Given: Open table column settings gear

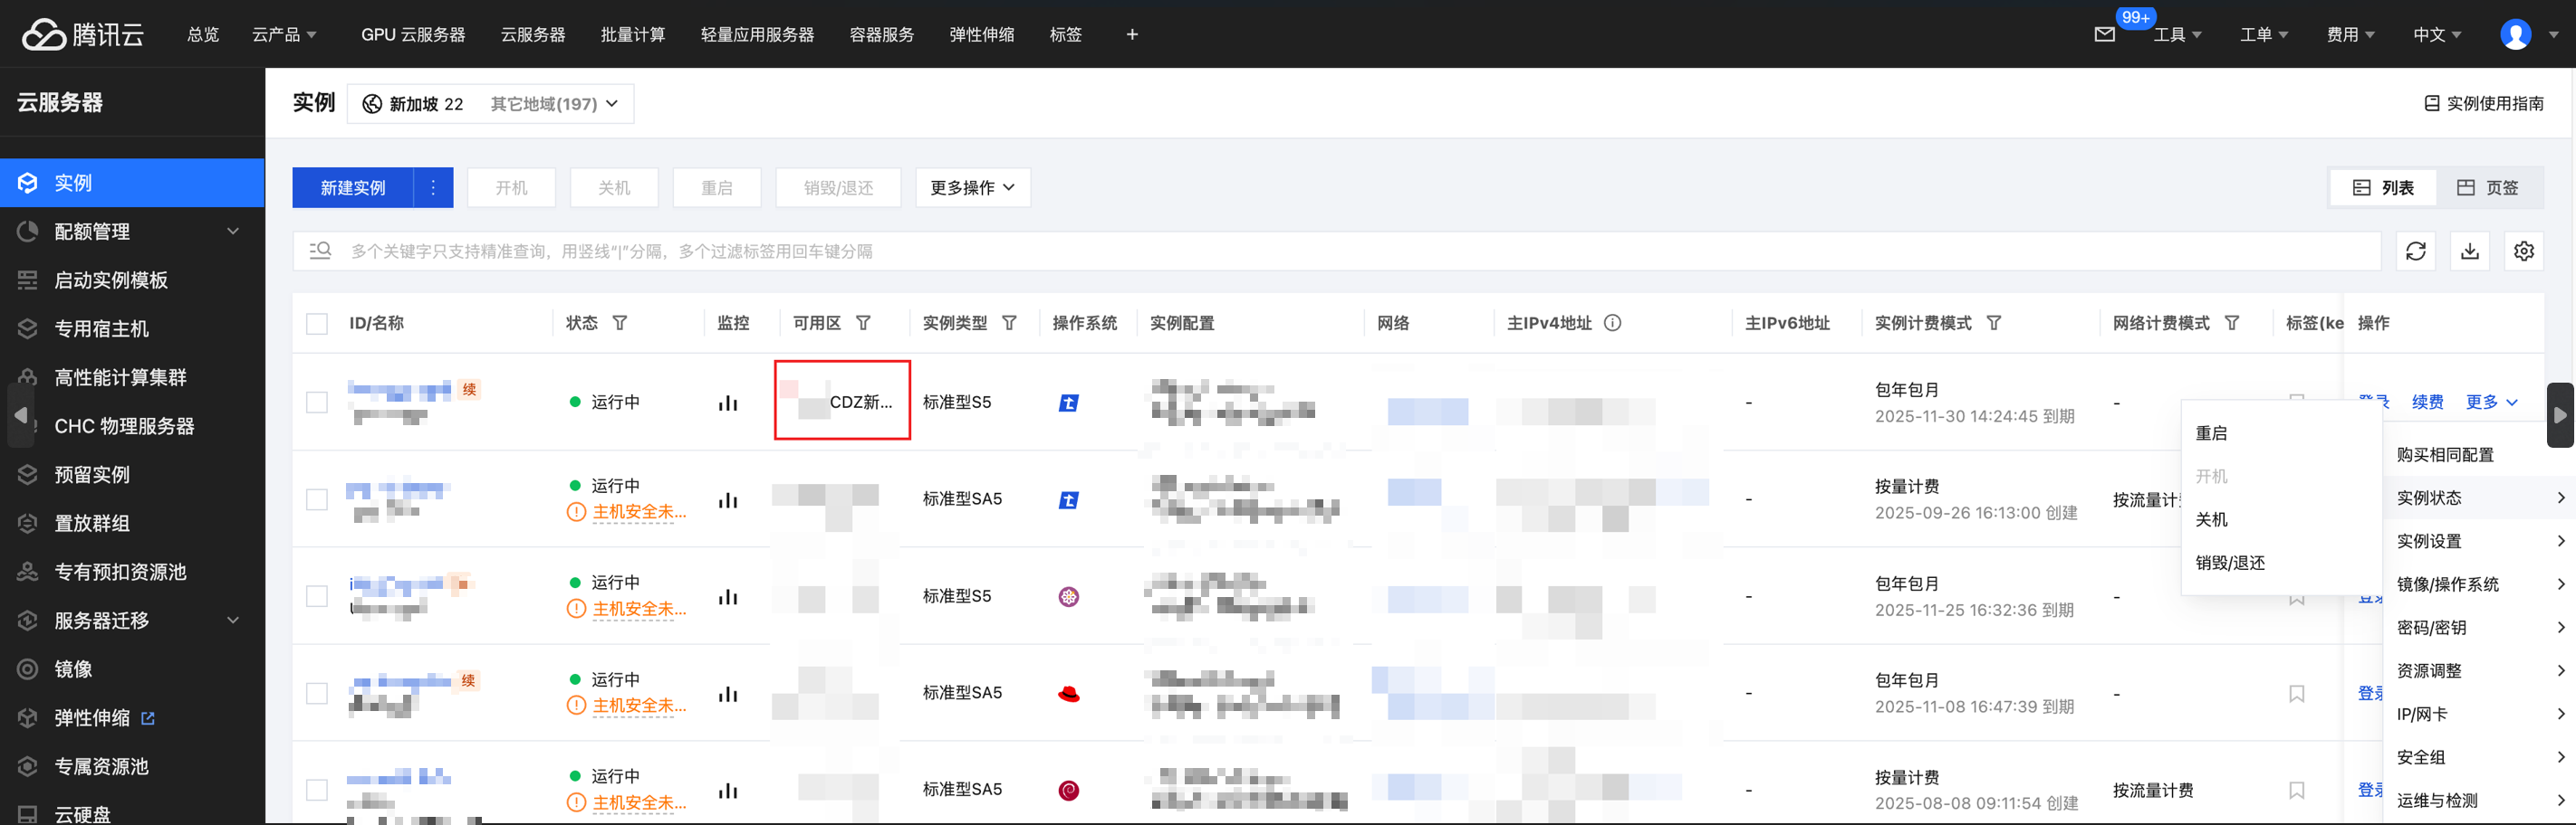Looking at the screenshot, I should [x=2523, y=251].
